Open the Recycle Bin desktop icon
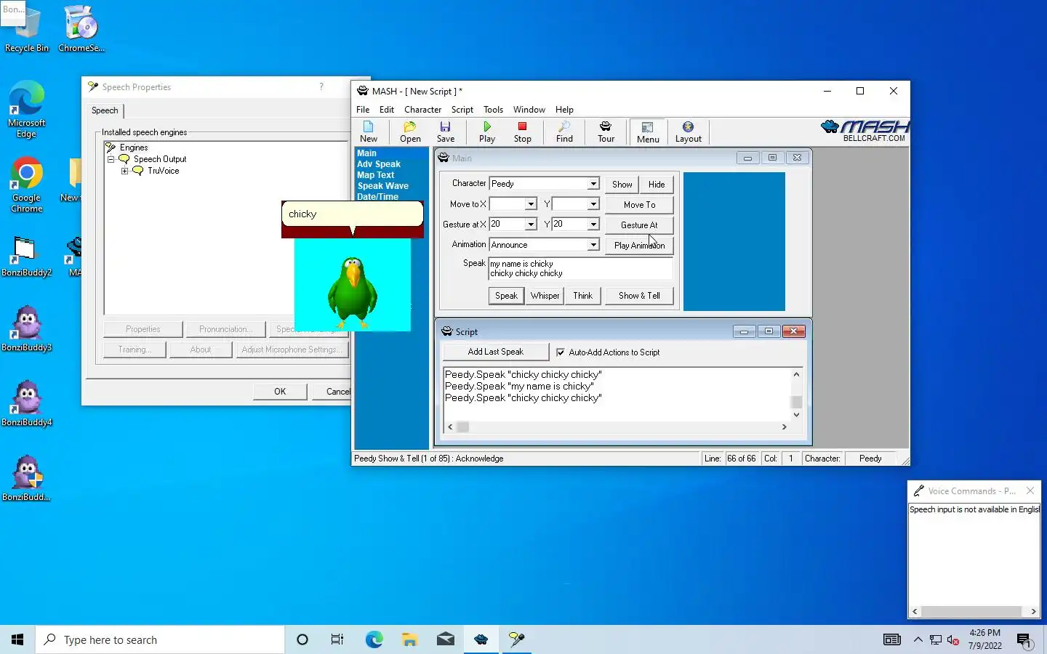Viewport: 1047px width, 654px height. pos(27,29)
